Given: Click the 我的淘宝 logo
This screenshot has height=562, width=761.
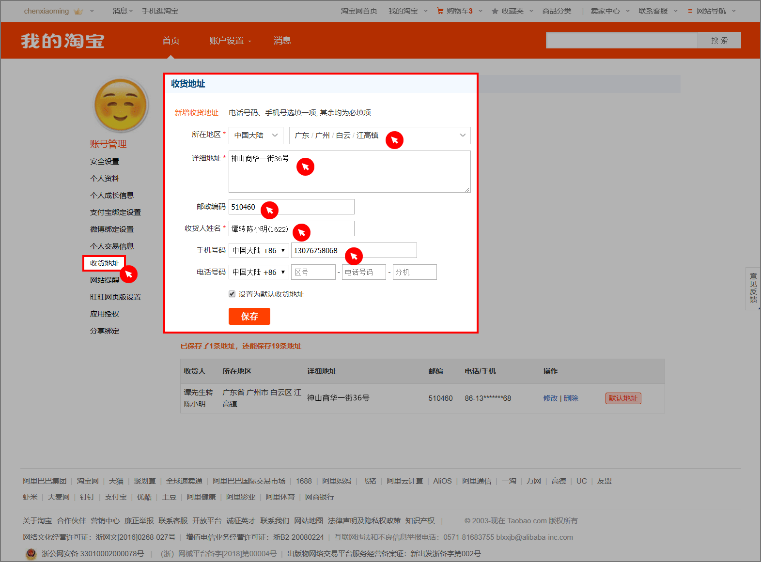Looking at the screenshot, I should tap(62, 41).
